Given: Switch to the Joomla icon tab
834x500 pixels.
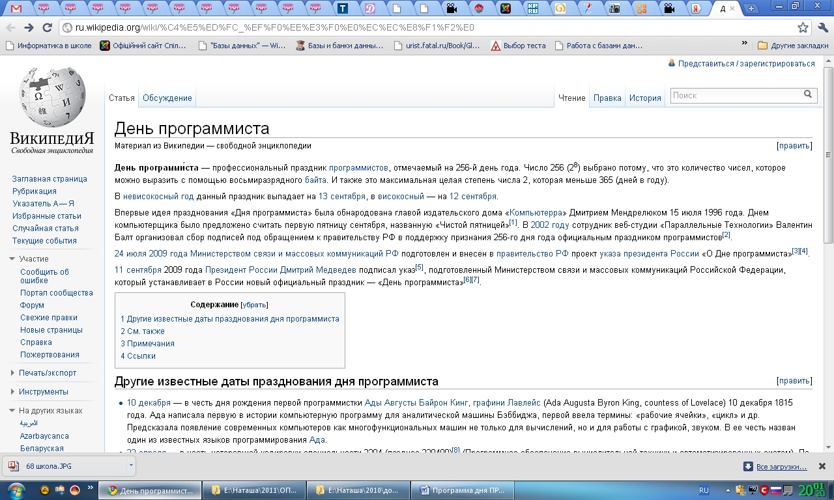Looking at the screenshot, I should point(506,8).
